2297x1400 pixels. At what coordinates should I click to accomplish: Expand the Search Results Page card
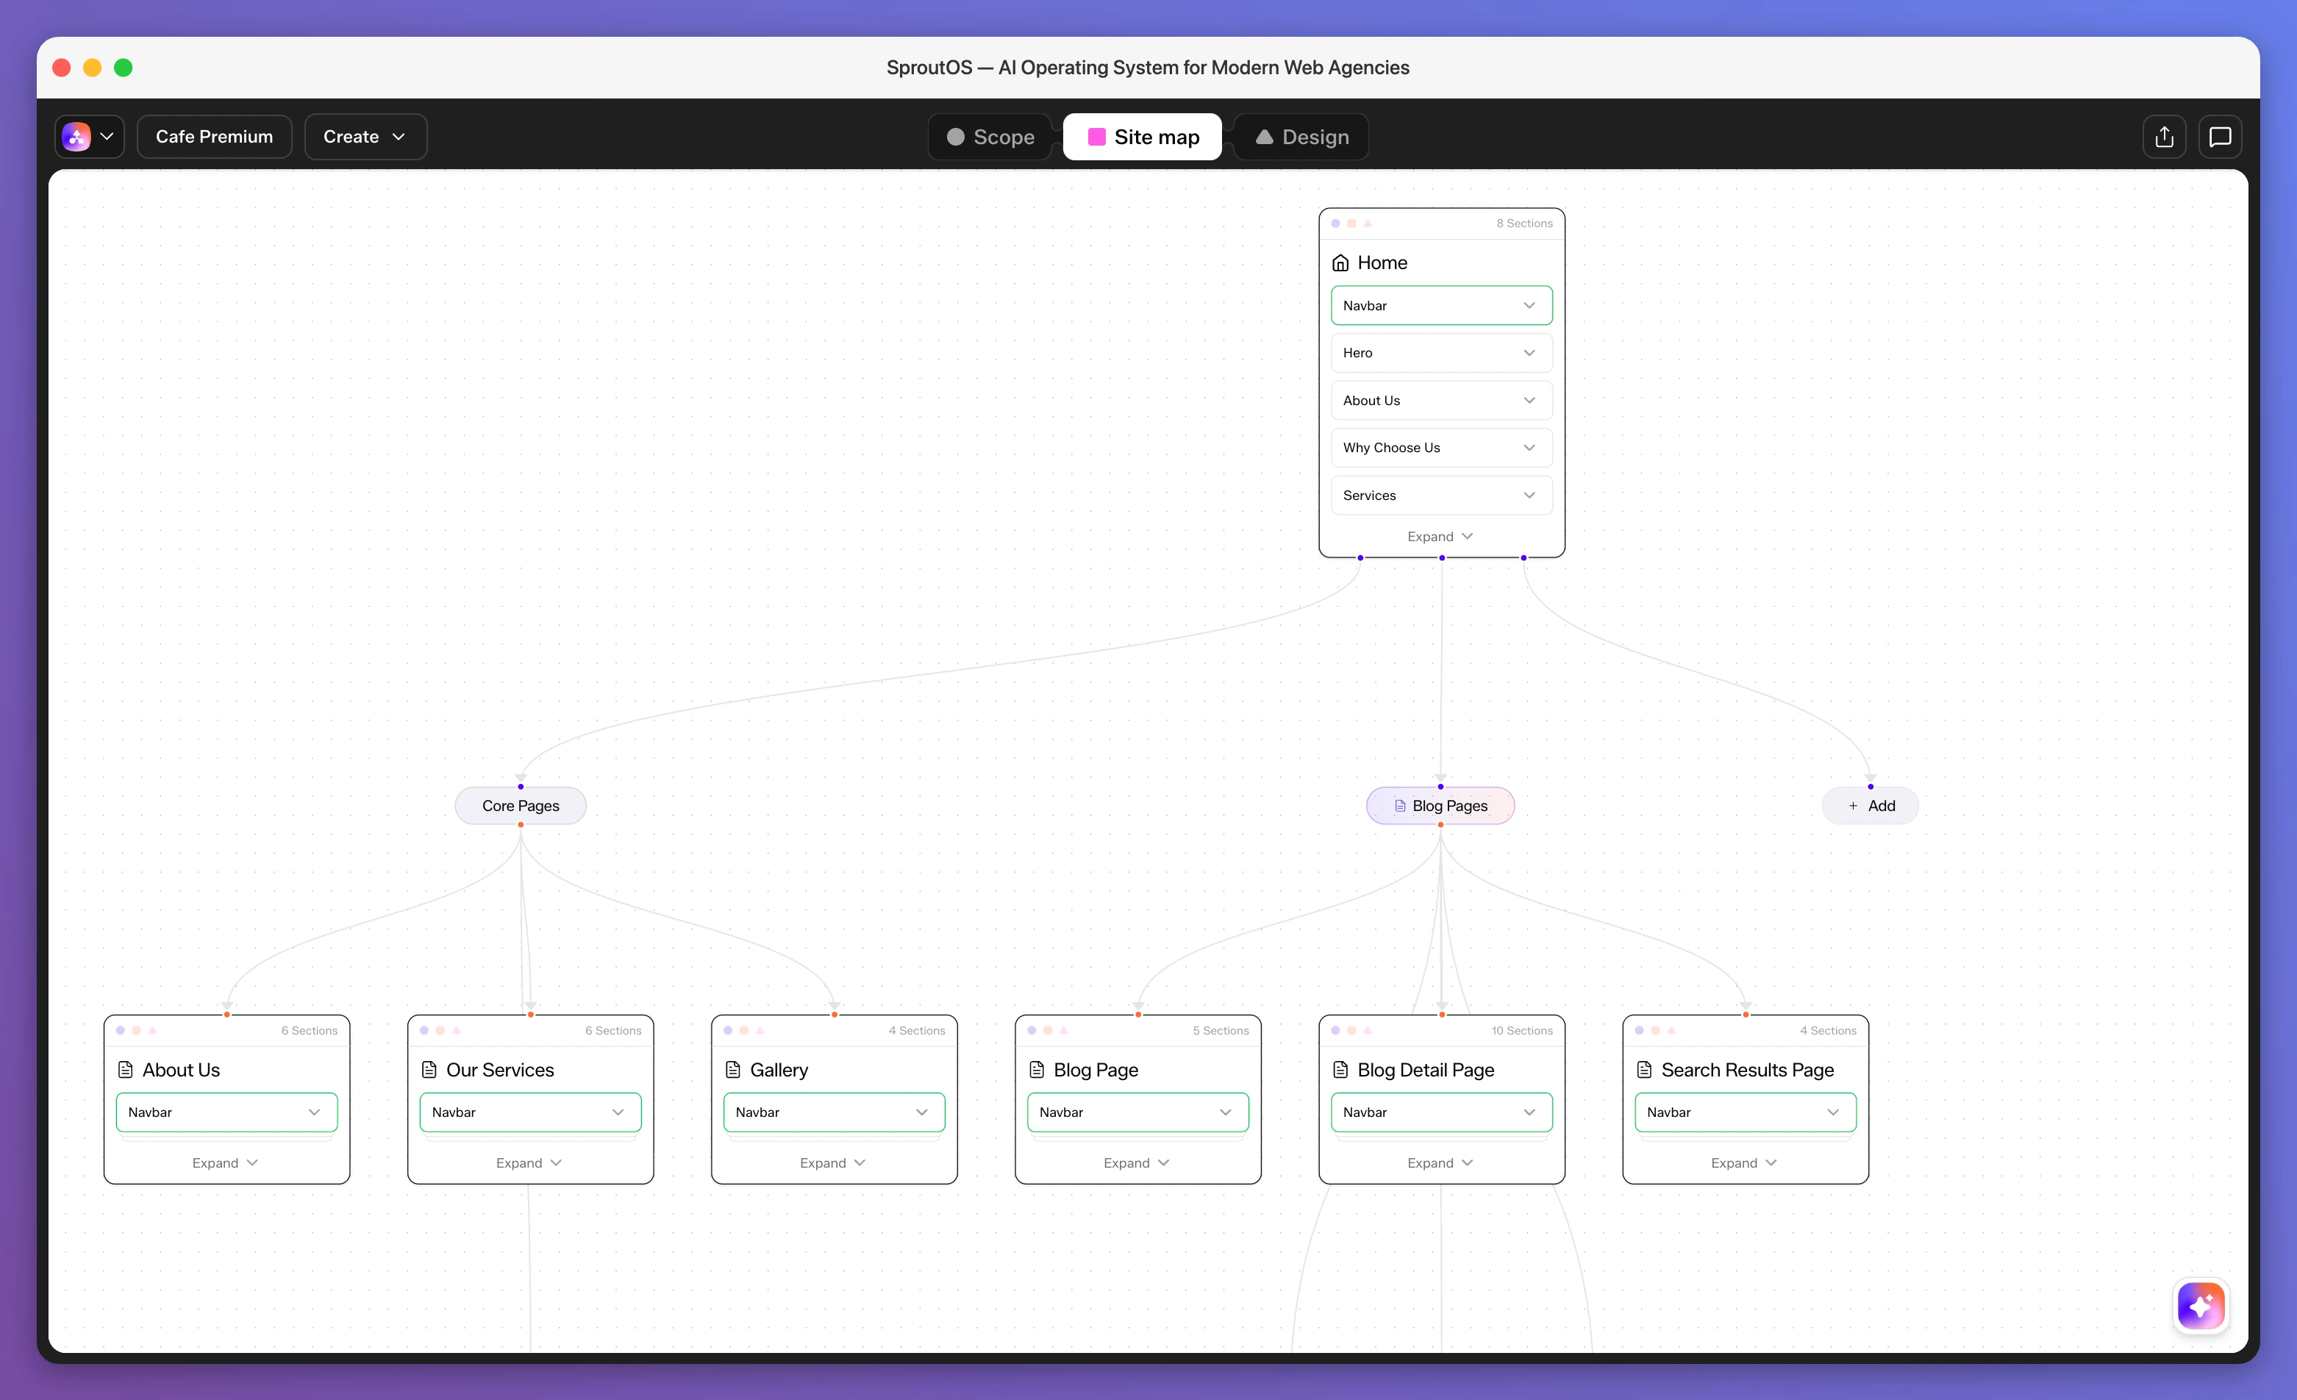pyautogui.click(x=1744, y=1163)
